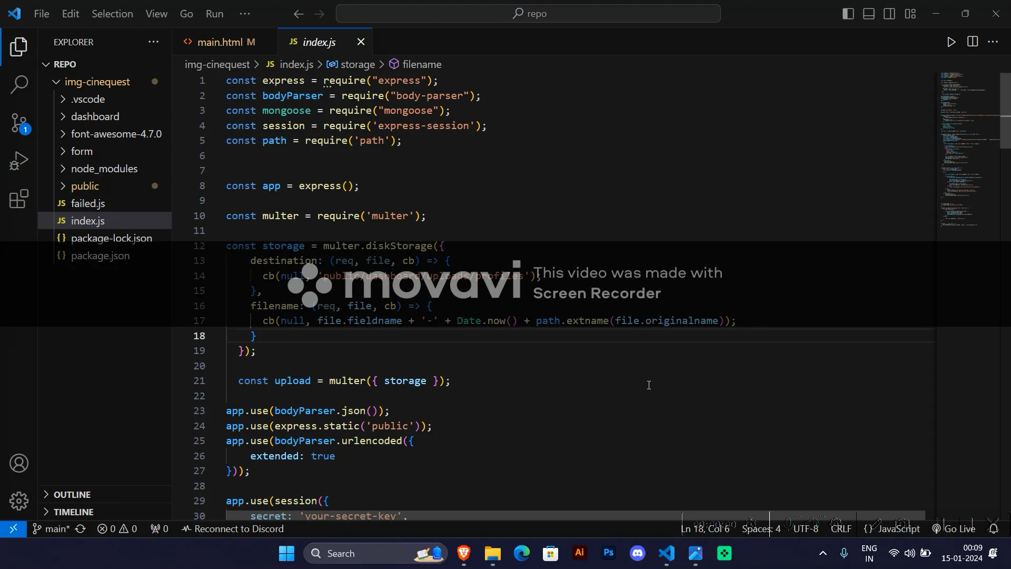The width and height of the screenshot is (1011, 569).
Task: Click Reconnect to Discord status item
Action: pos(233,528)
